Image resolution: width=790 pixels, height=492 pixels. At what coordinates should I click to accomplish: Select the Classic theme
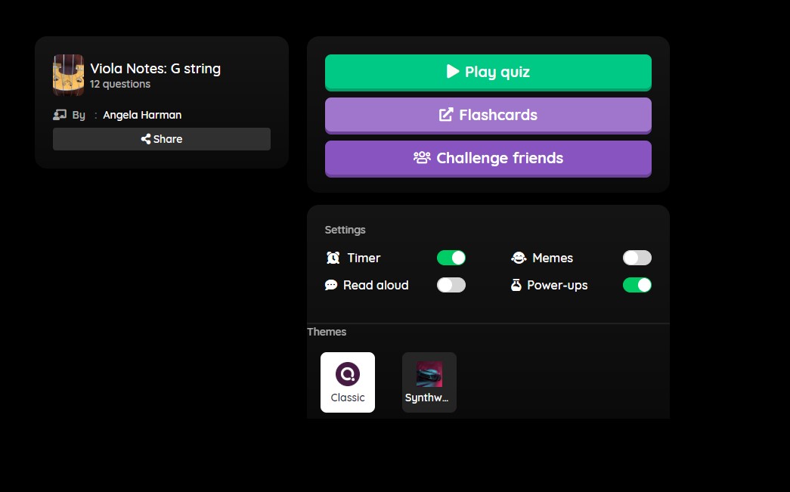click(348, 382)
